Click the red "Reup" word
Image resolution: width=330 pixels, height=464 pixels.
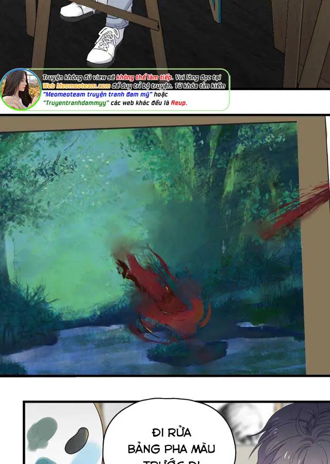point(178,103)
